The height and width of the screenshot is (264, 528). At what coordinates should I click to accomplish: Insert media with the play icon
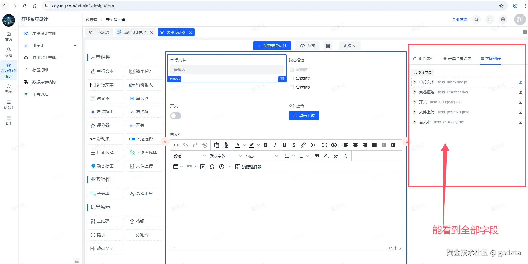click(203, 167)
